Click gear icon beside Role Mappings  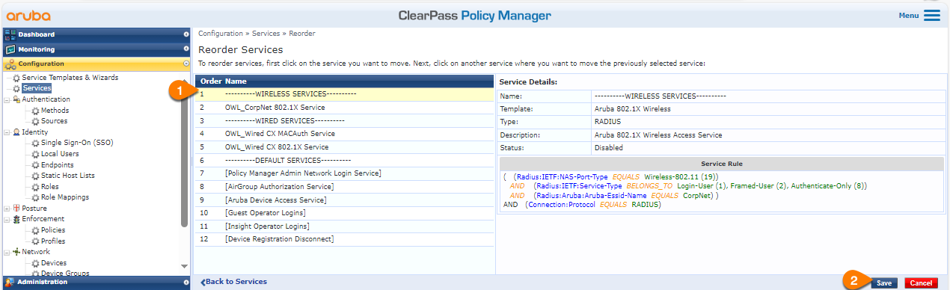pyautogui.click(x=35, y=197)
